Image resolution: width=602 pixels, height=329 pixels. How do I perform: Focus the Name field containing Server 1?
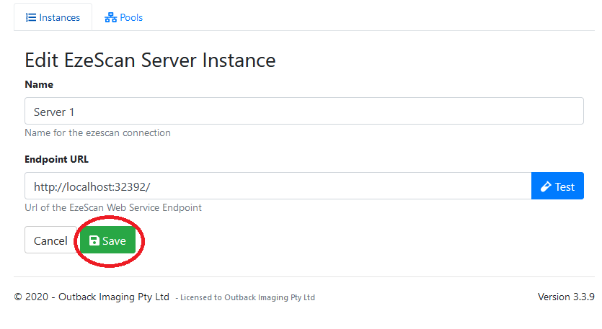[303, 112]
